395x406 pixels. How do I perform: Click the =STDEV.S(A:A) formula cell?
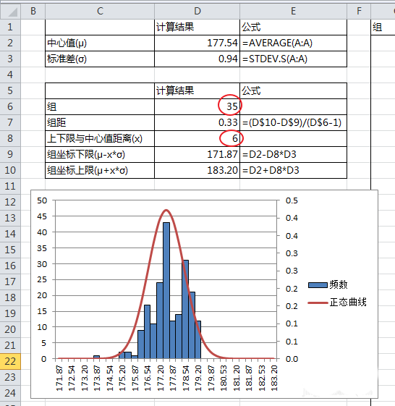tap(293, 59)
